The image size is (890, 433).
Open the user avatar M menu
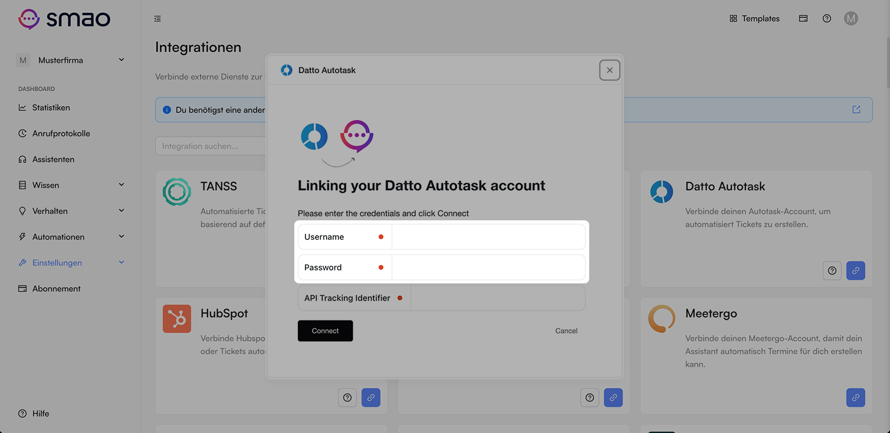coord(850,19)
